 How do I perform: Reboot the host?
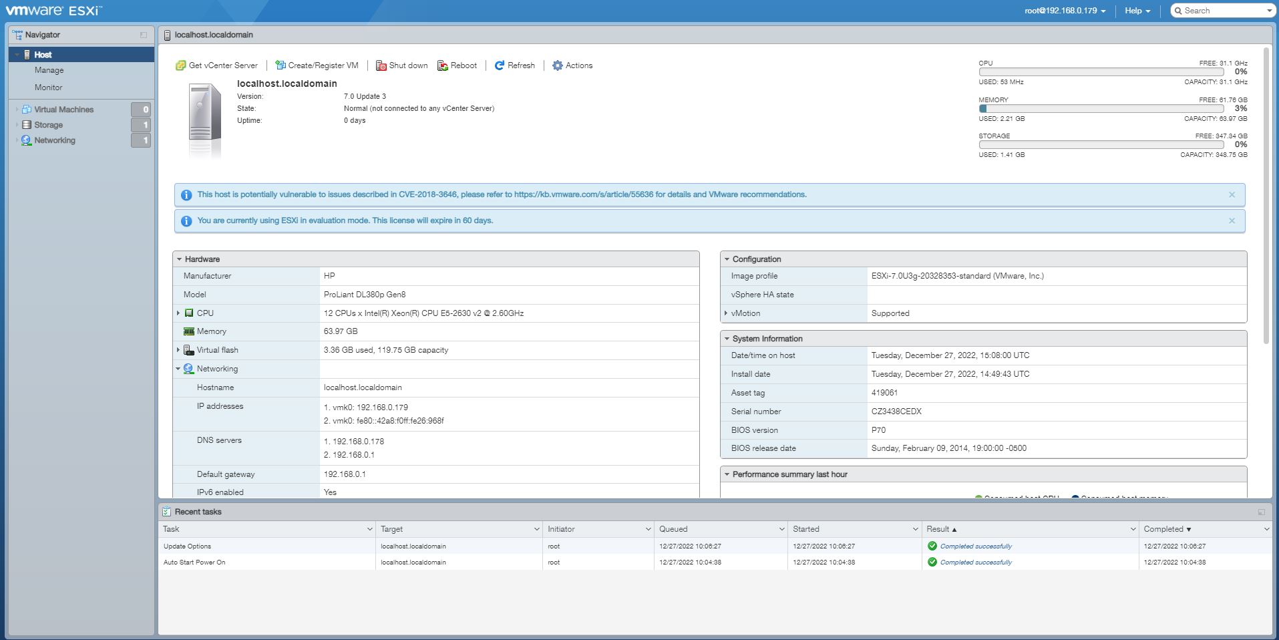coord(458,65)
